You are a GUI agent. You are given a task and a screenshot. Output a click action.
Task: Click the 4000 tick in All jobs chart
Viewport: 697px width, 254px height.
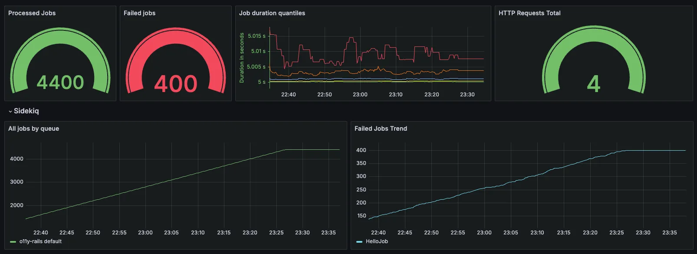[16, 159]
